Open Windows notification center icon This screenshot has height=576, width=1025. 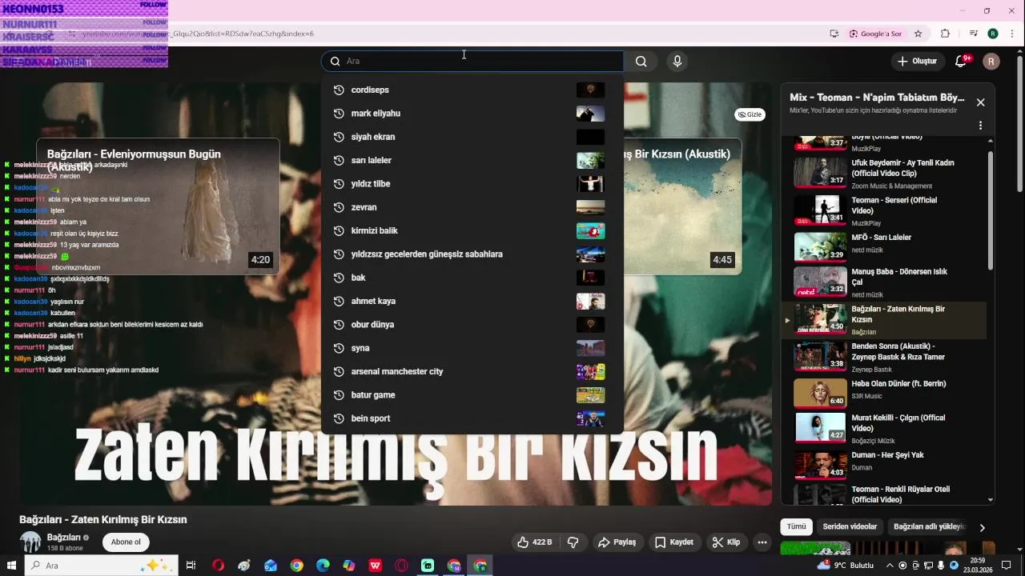click(1007, 566)
